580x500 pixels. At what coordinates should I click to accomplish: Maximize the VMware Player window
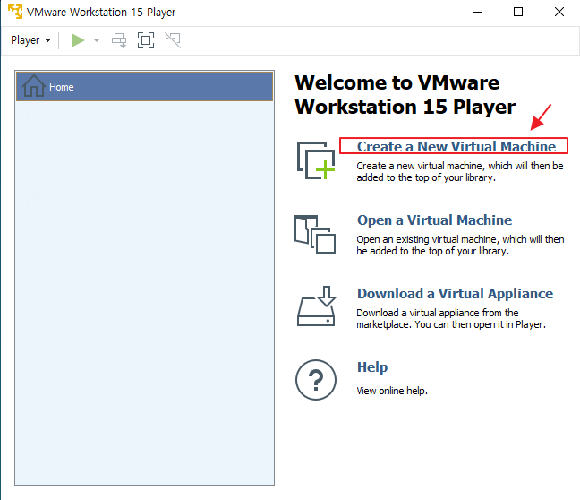pos(518,12)
